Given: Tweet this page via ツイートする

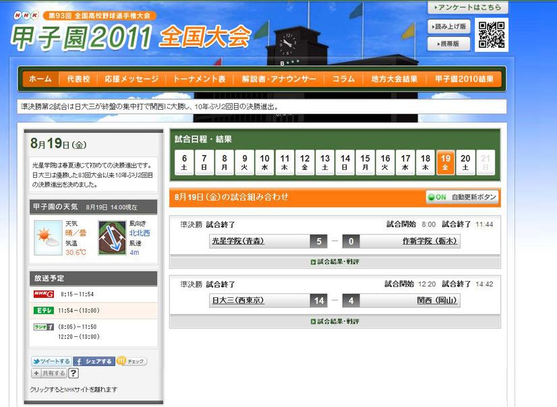Looking at the screenshot, I should click(51, 361).
